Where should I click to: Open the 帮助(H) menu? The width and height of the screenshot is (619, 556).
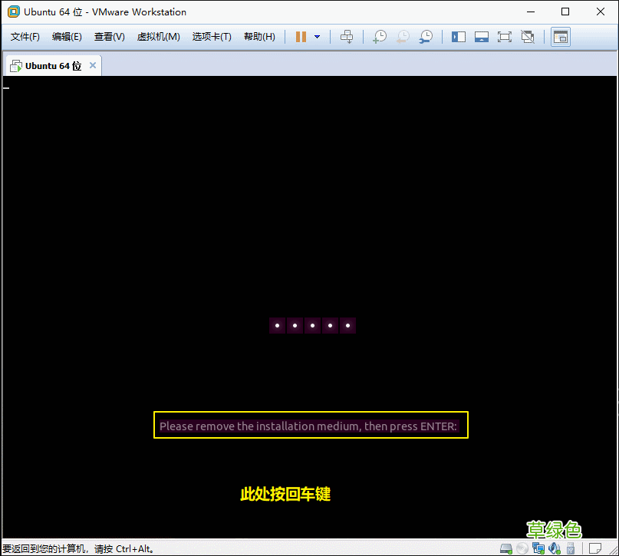pos(259,37)
